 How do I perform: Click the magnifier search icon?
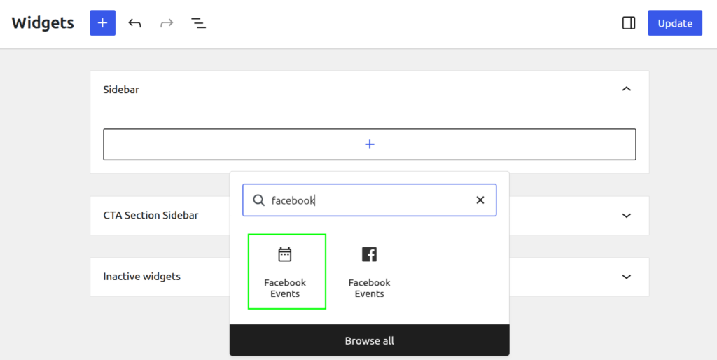click(259, 200)
